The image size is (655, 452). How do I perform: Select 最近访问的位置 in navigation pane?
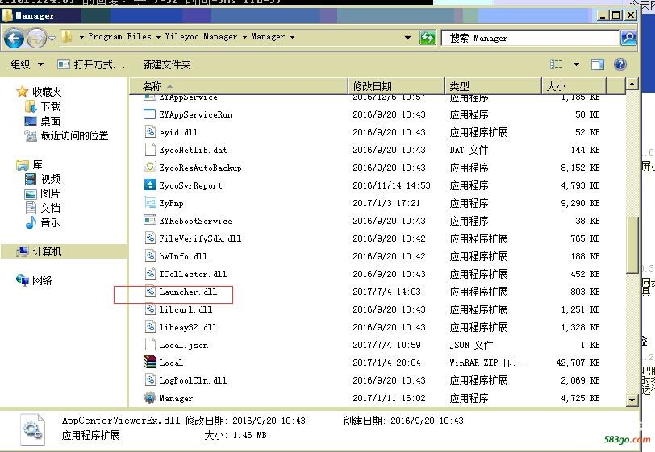coord(74,135)
